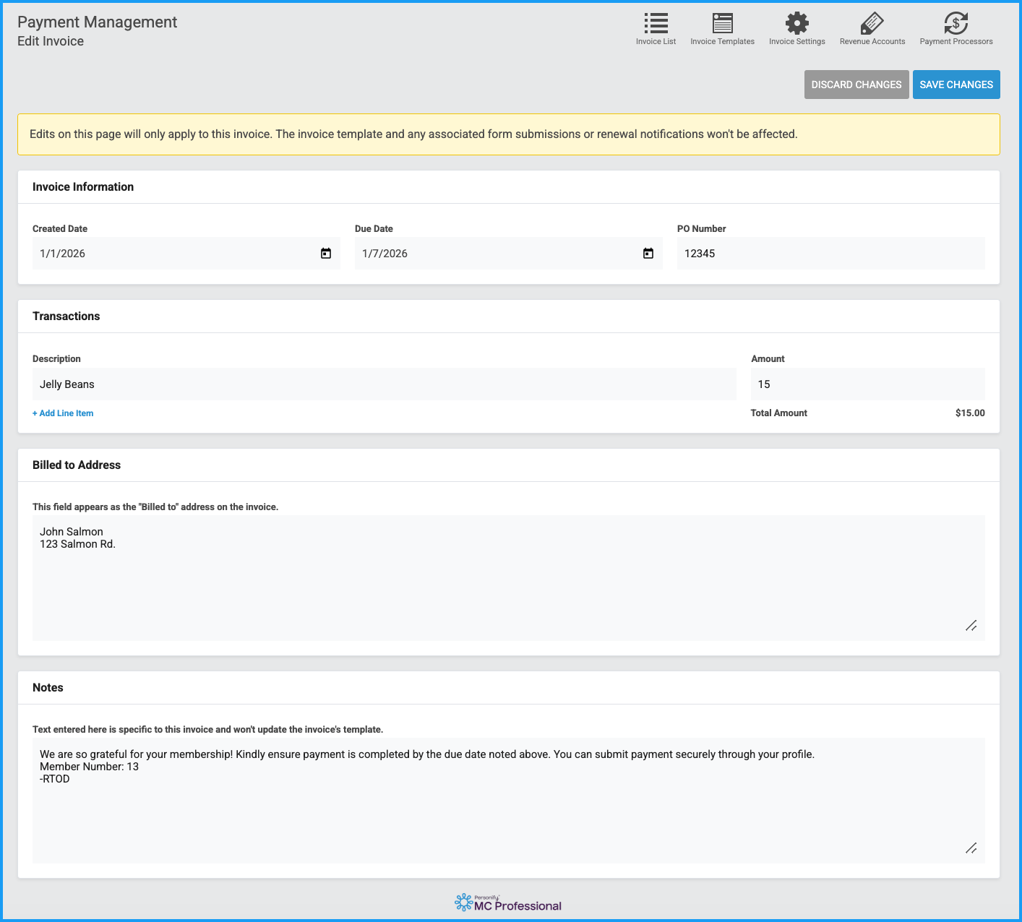Open Invoice Templates icon
The image size is (1022, 922).
point(722,24)
